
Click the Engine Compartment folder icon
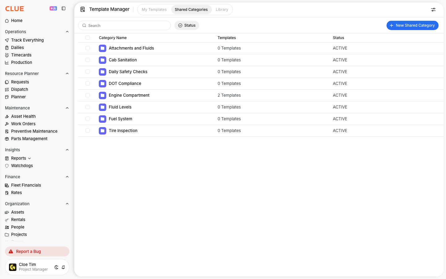tap(103, 95)
